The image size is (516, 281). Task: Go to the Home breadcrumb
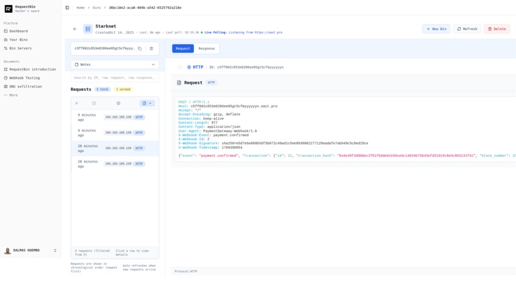click(81, 8)
